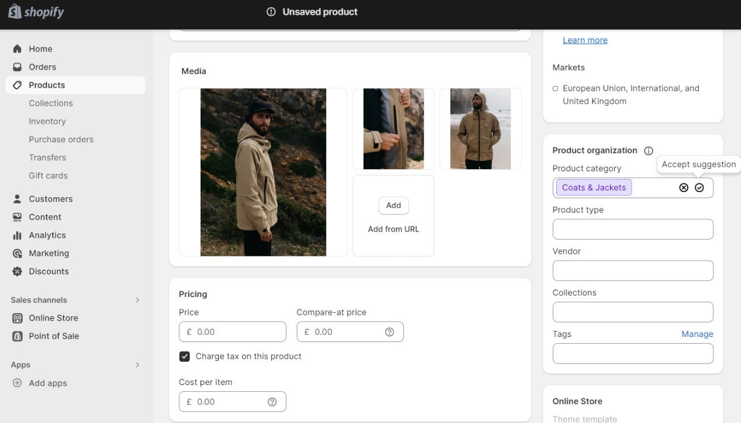This screenshot has width=741, height=423.
Task: Navigate to Purchase orders
Action: pyautogui.click(x=61, y=139)
